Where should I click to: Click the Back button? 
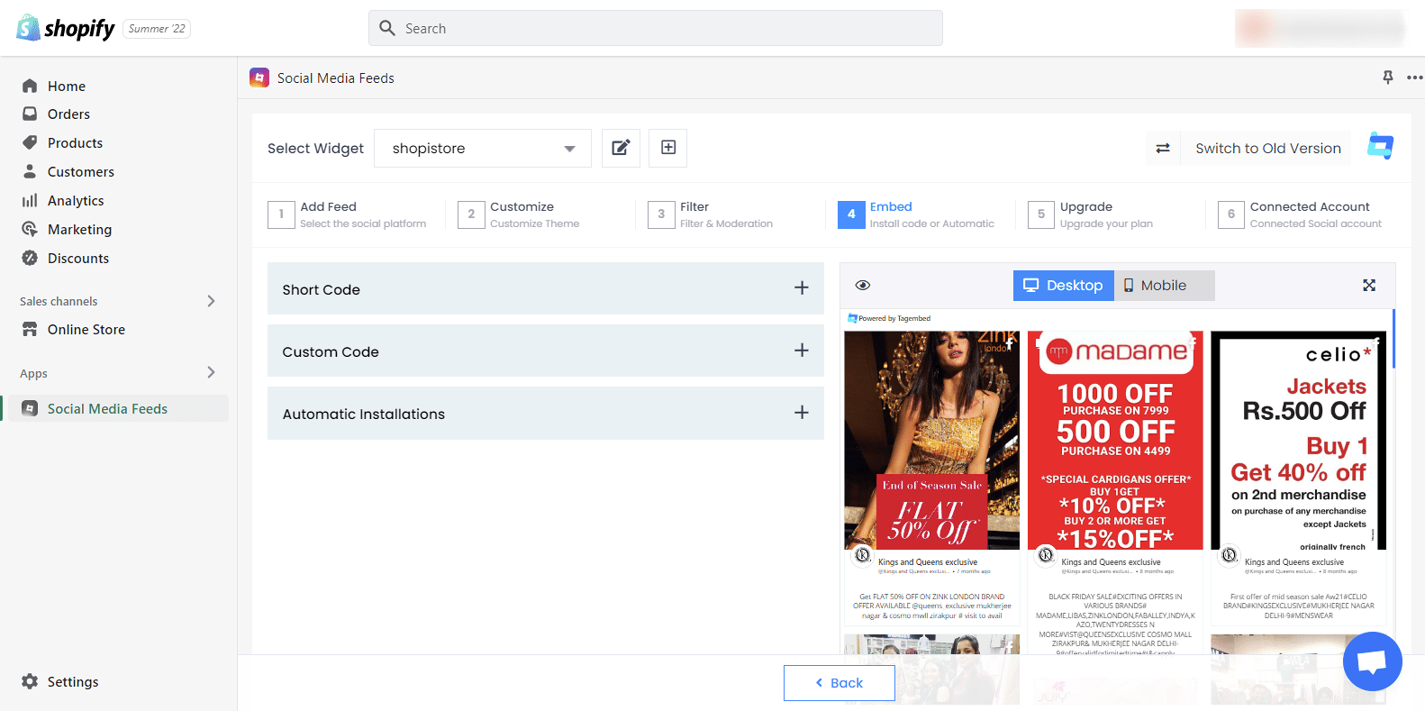(840, 683)
